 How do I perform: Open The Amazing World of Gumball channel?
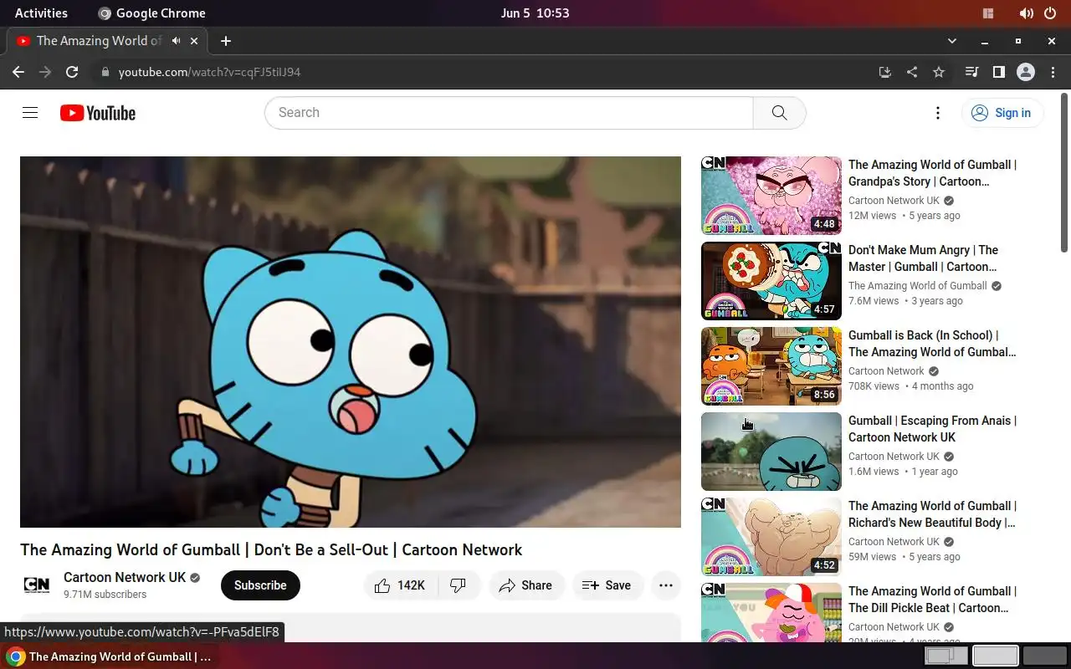[918, 286]
